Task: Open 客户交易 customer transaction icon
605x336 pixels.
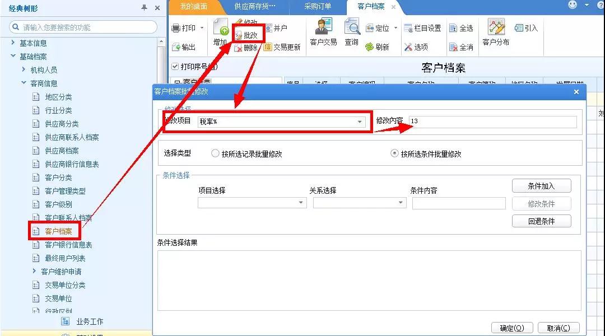Action: pos(323,27)
